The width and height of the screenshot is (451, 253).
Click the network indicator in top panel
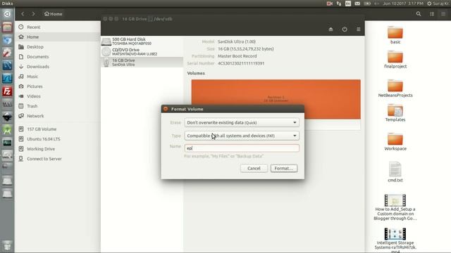[339, 4]
